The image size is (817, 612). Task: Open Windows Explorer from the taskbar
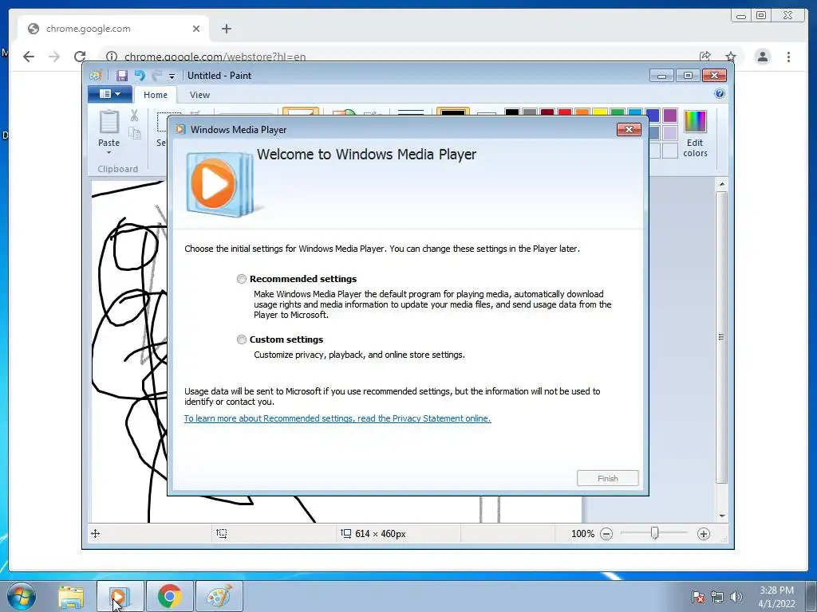(71, 596)
